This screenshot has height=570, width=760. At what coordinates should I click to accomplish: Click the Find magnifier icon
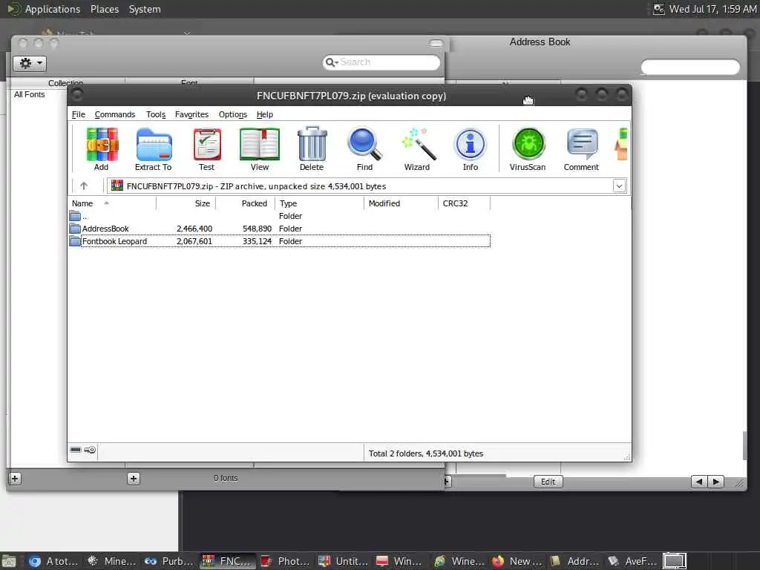(x=364, y=144)
